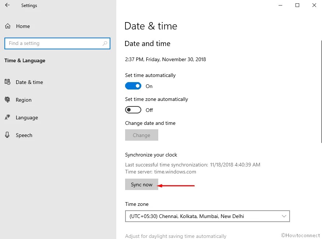Toggle Set time automatically back on
The width and height of the screenshot is (322, 239).
point(133,85)
